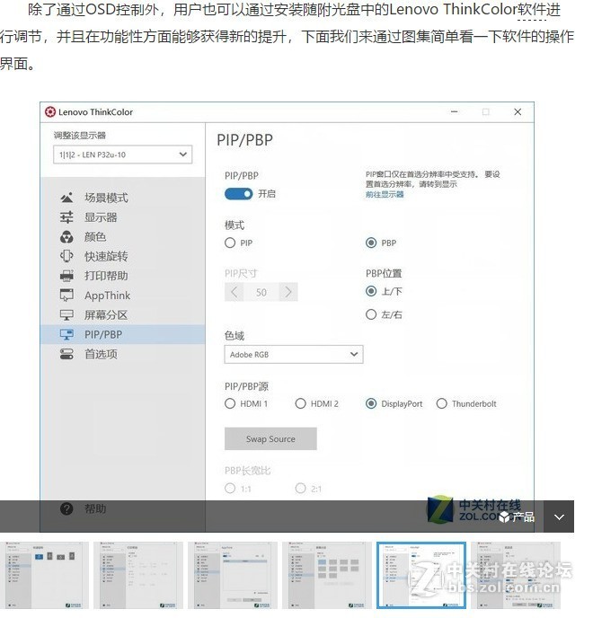
Task: Open the second gallery thumbnail
Action: point(138,576)
